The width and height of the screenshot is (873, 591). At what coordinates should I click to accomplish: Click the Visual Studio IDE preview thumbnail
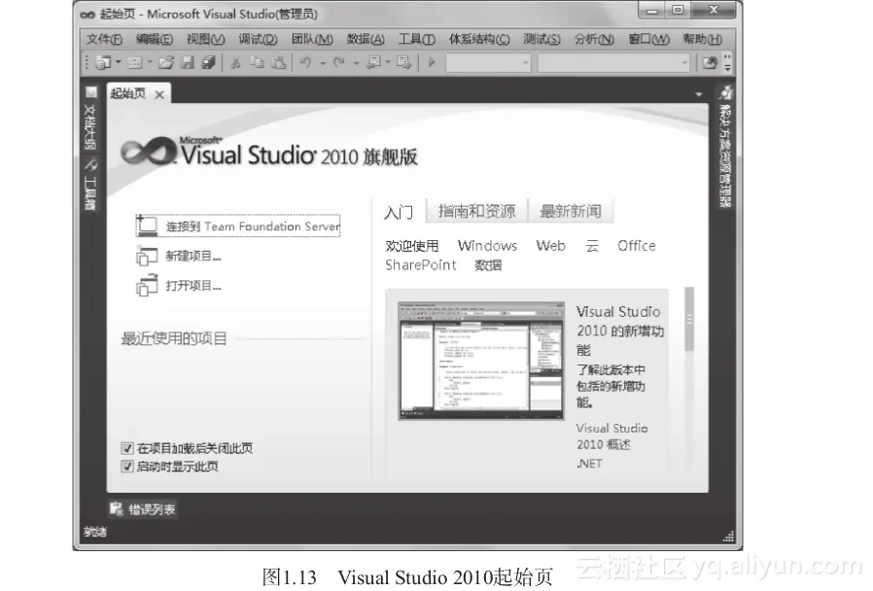481,362
